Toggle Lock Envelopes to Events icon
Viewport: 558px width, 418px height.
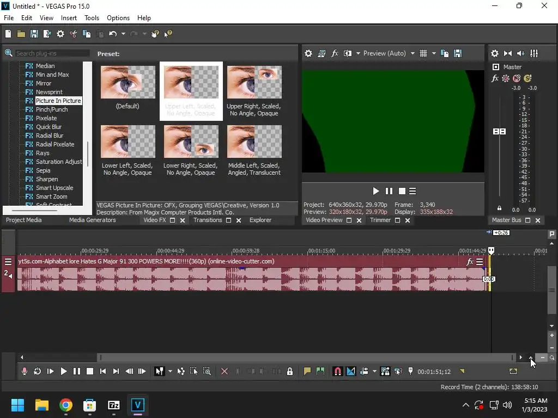coord(385,371)
